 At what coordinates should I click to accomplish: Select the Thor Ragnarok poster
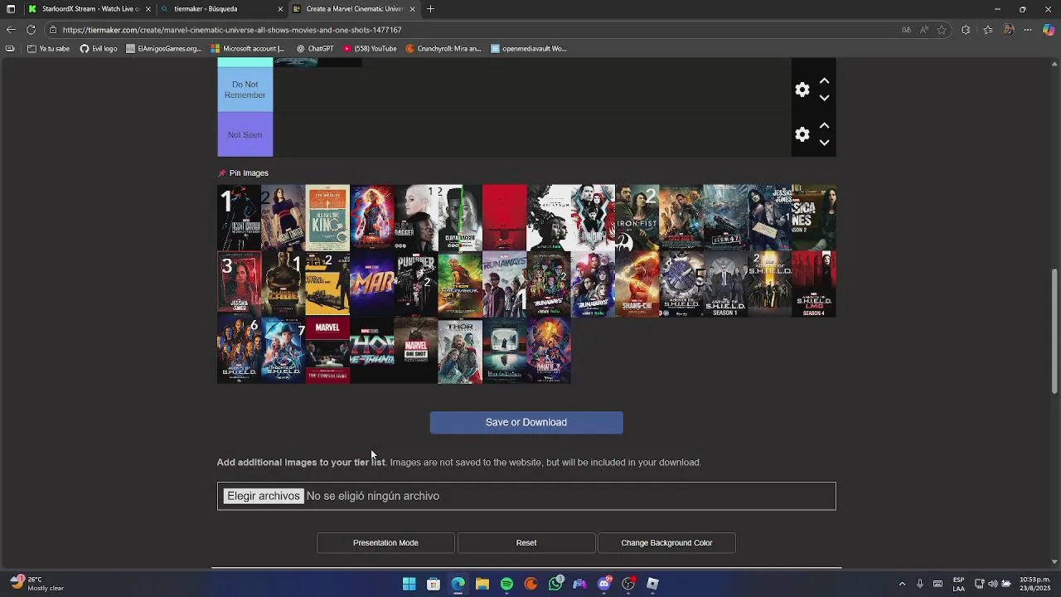coord(460,284)
